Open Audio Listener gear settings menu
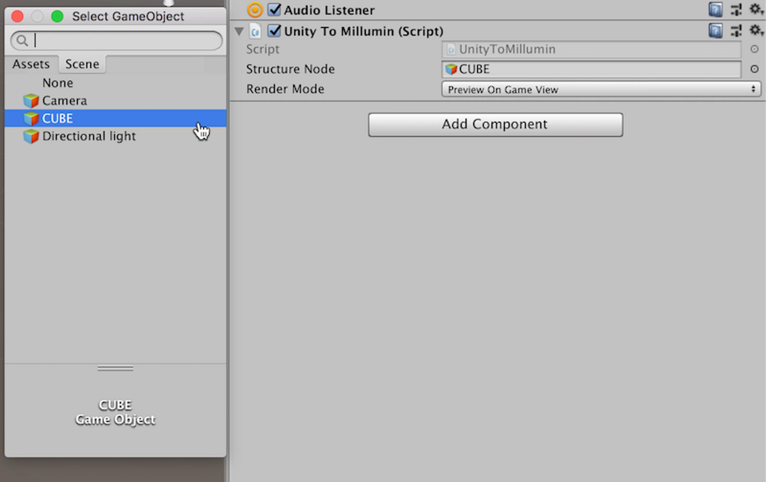The width and height of the screenshot is (766, 482). 756,9
